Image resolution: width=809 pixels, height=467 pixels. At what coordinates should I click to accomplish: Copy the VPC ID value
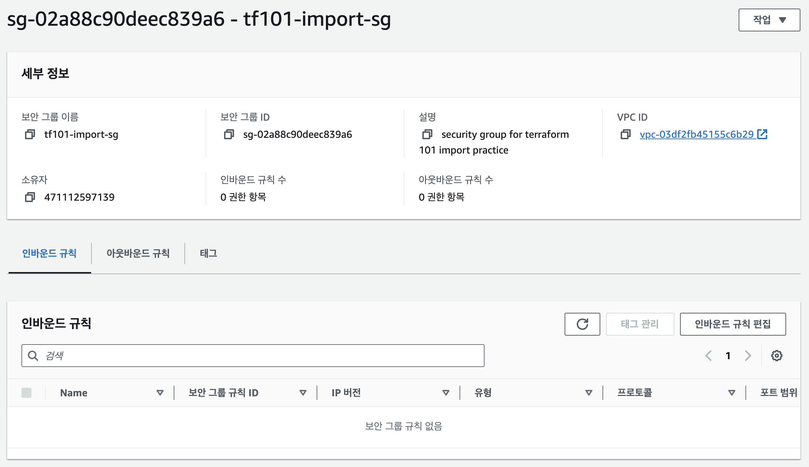coord(626,135)
